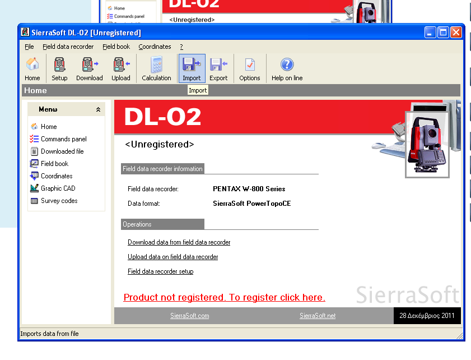Click the Export toolbar button

pyautogui.click(x=218, y=68)
